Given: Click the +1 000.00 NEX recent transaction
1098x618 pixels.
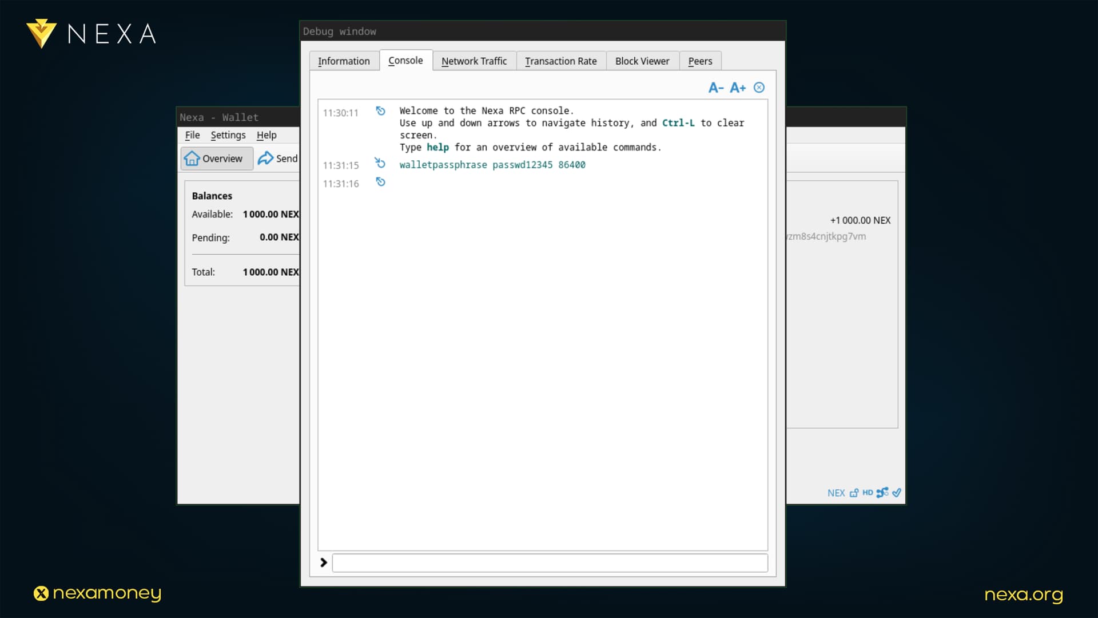Looking at the screenshot, I should point(860,220).
